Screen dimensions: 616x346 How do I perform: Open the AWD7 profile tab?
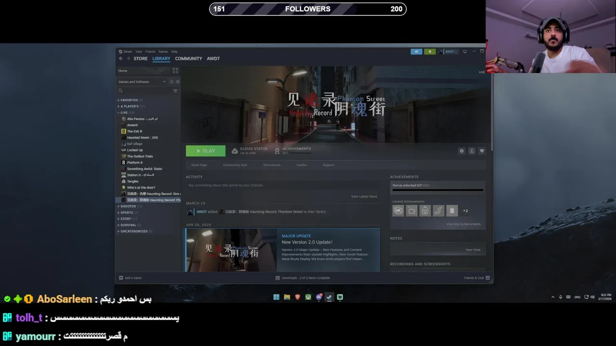click(213, 59)
